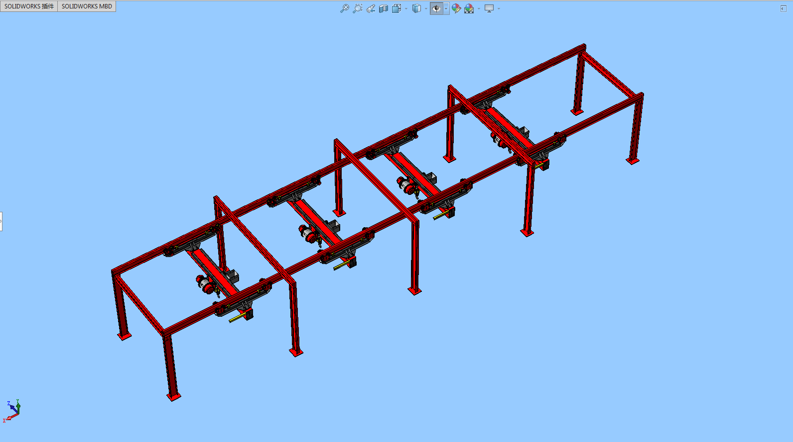The height and width of the screenshot is (442, 793).
Task: Switch to the SOLIDWORKS MBD tab
Action: [87, 6]
